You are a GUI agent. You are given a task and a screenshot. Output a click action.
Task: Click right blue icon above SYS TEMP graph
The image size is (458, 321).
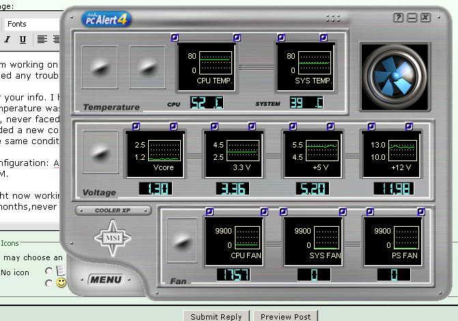[324, 38]
